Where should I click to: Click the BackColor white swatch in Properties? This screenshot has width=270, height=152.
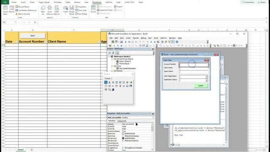pos(123,133)
